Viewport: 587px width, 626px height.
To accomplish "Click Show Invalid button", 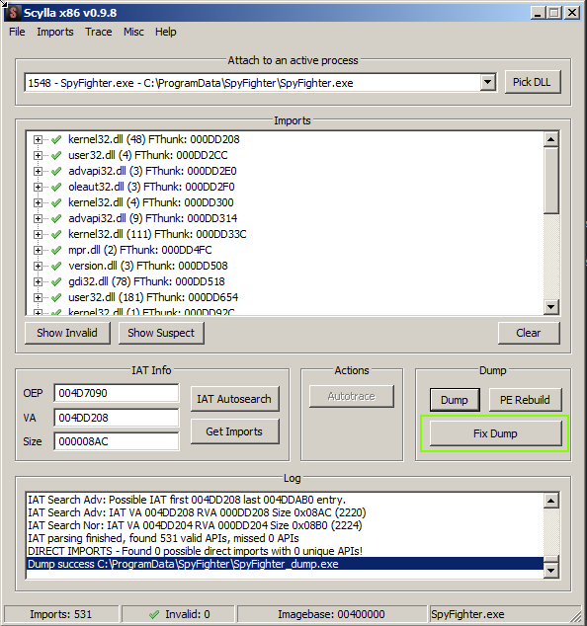I will point(67,333).
